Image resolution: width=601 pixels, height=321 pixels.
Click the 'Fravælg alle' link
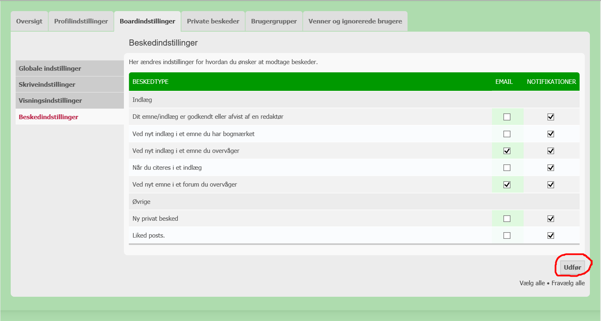click(568, 283)
